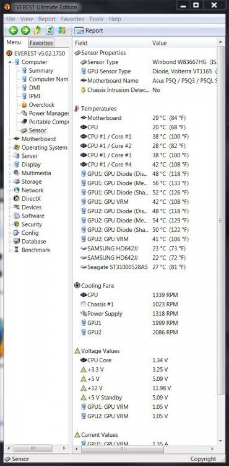229x466 pixels.
Task: Select the GPU2 fan speed row
Action: (x=145, y=332)
